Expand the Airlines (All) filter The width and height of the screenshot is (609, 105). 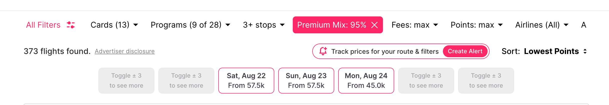[x=542, y=25]
